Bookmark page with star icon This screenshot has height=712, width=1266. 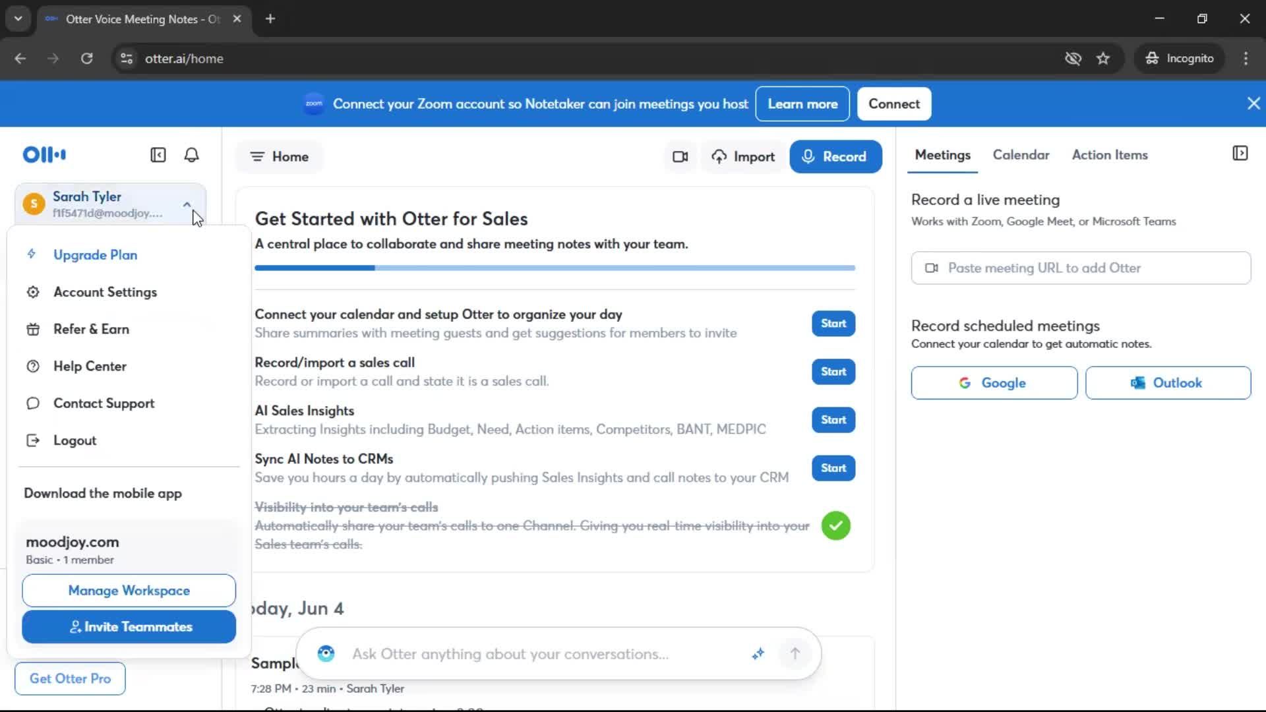coord(1103,59)
